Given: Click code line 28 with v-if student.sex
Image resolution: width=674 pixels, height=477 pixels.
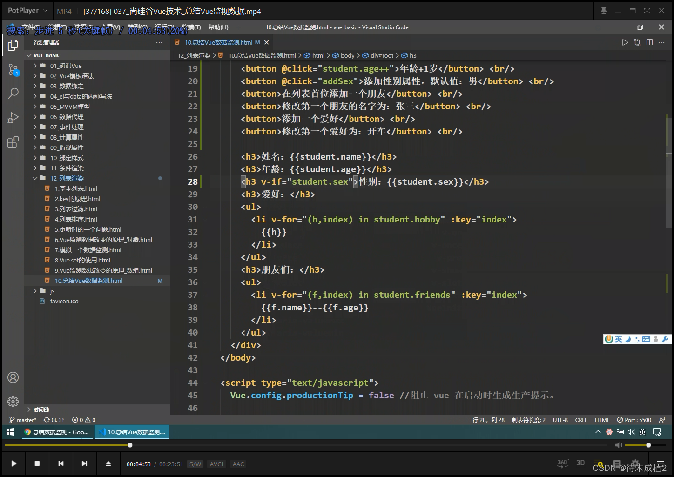Looking at the screenshot, I should (x=364, y=181).
